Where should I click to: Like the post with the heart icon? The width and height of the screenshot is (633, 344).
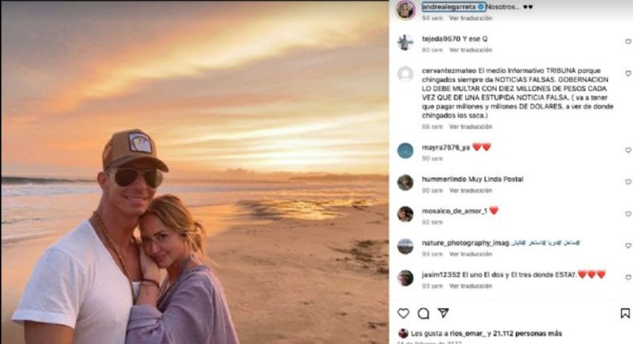404,313
